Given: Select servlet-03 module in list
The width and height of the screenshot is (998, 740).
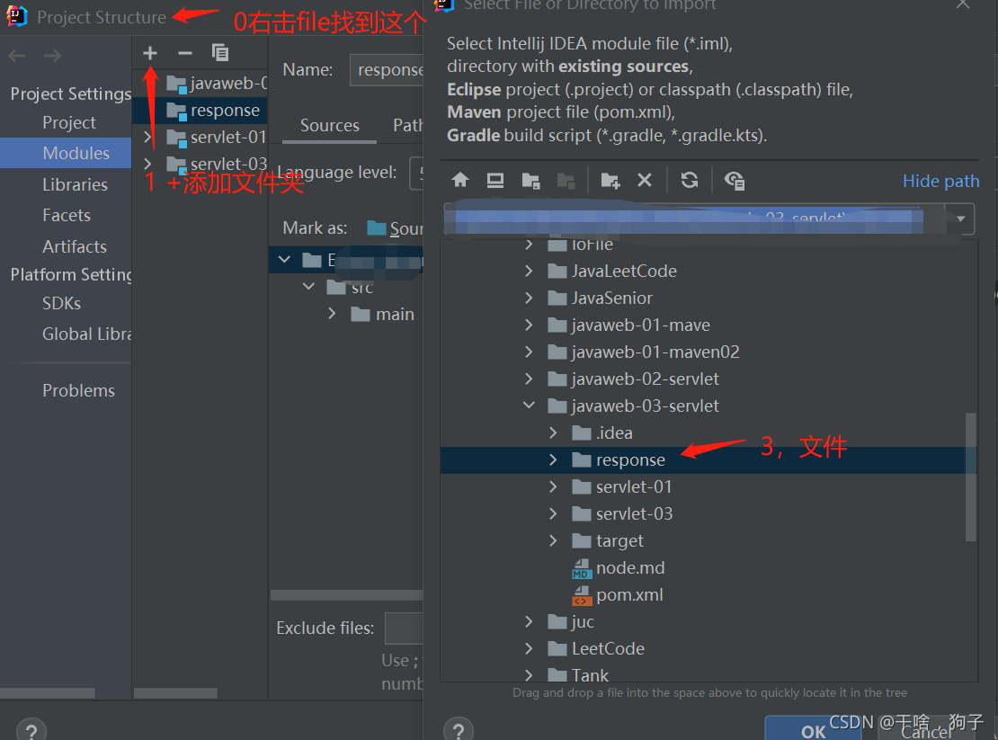Looking at the screenshot, I should tap(216, 165).
